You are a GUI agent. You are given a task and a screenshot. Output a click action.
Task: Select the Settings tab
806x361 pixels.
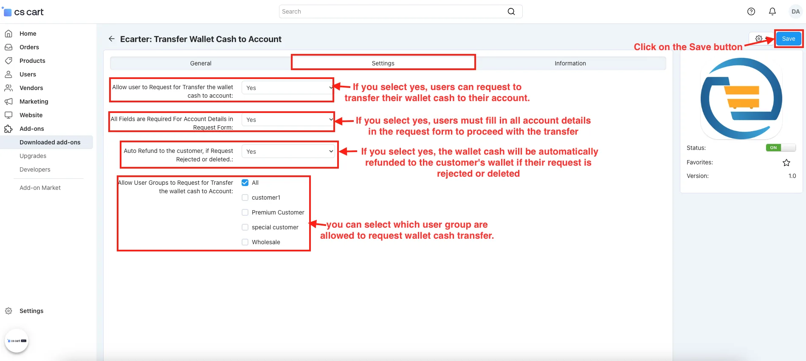pos(383,63)
